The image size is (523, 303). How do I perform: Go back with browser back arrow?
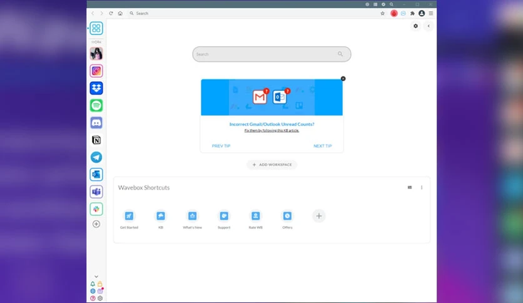point(93,13)
